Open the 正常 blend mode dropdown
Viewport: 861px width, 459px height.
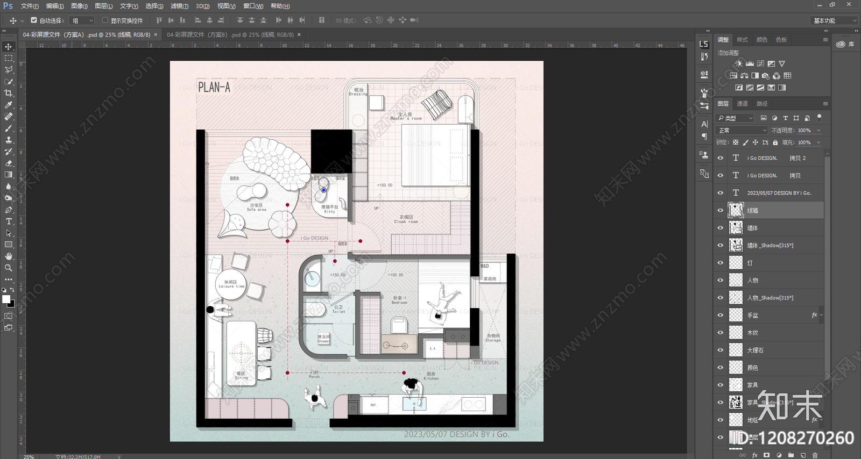(x=742, y=131)
